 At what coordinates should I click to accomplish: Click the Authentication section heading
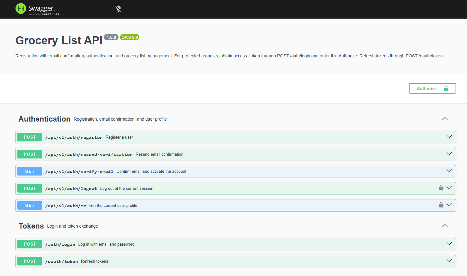pos(44,119)
